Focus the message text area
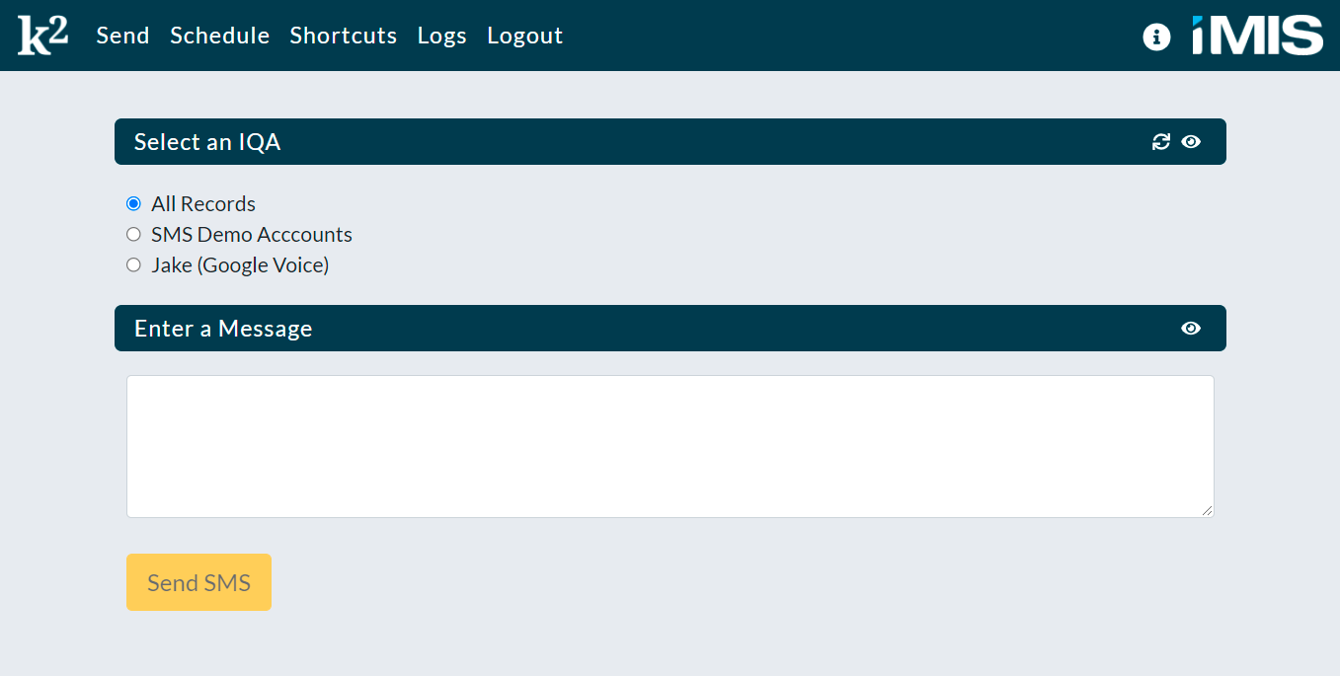Screen dimensions: 1340x676 670,446
